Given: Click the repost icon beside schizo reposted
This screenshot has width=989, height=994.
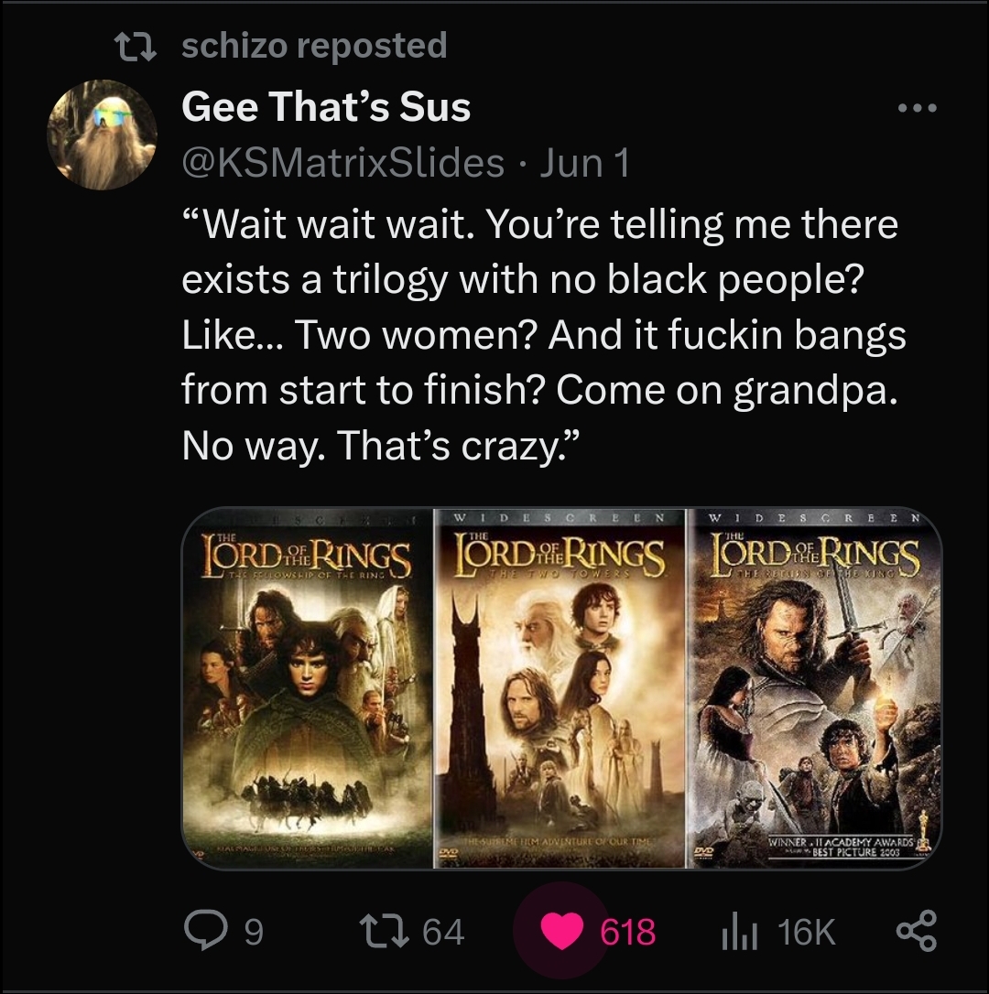Looking at the screenshot, I should click(x=135, y=47).
